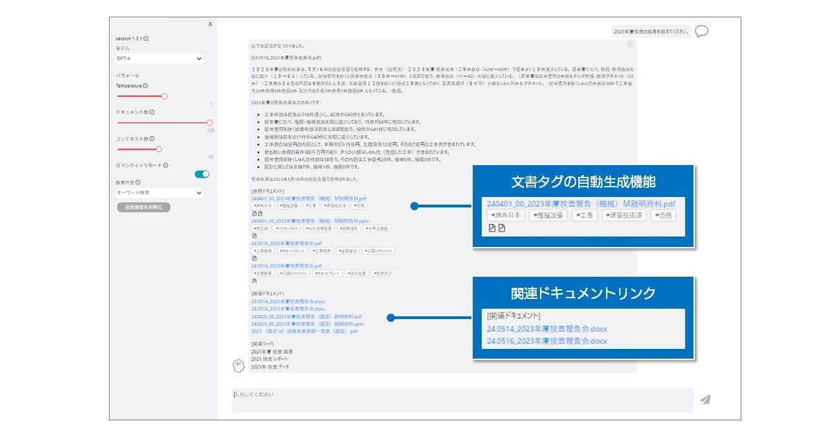Click the chat bubble icon beside the query
This screenshot has width=833, height=437.
702,31
